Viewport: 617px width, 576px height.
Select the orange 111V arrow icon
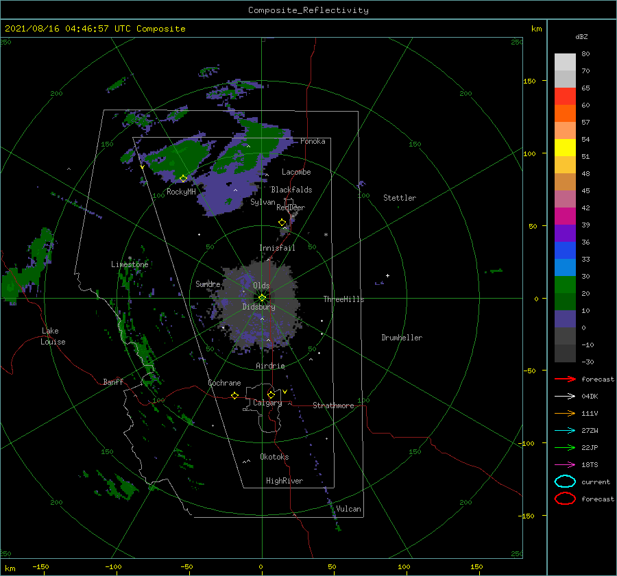(565, 413)
